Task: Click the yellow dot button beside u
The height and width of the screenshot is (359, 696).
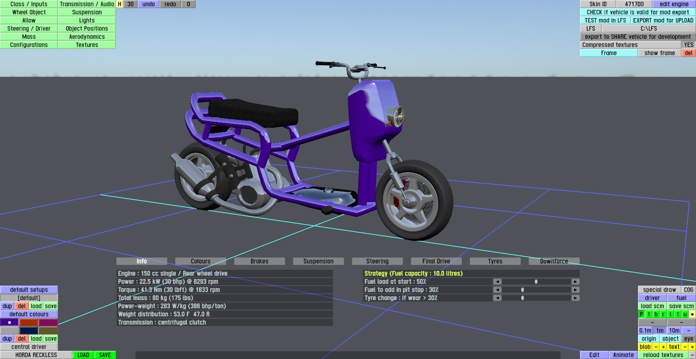Action: pos(692,314)
